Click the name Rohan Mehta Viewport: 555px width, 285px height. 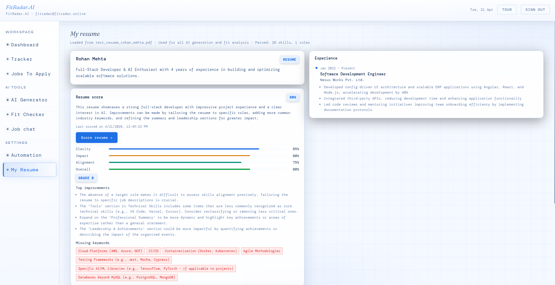pos(91,59)
